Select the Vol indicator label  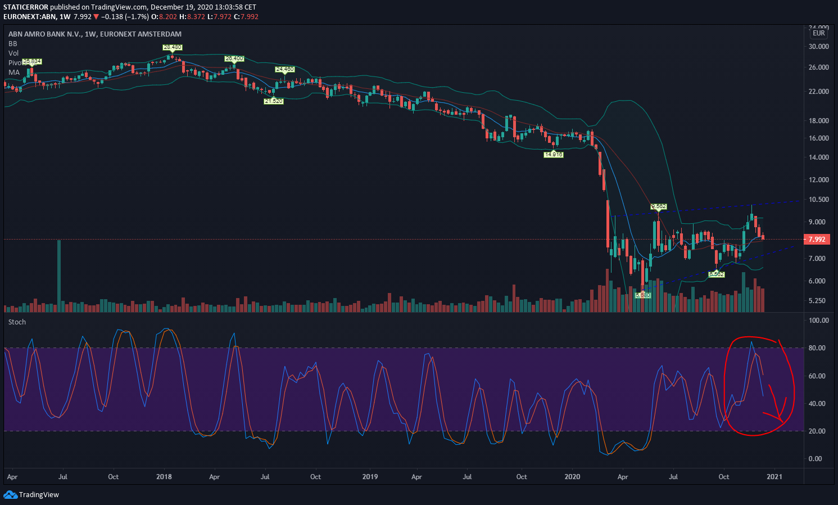pyautogui.click(x=13, y=53)
